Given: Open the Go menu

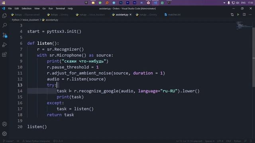Looking at the screenshot, I should (44, 8).
